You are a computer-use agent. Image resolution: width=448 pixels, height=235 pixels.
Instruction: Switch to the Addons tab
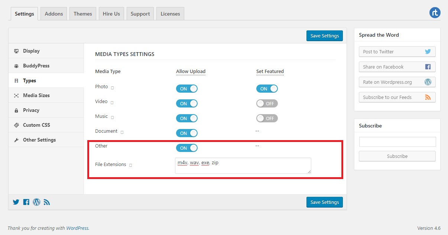pyautogui.click(x=53, y=13)
